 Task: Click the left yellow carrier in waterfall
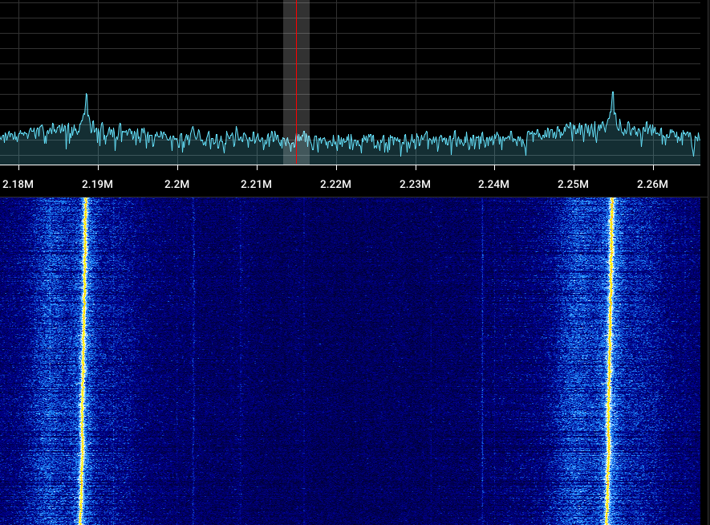pyautogui.click(x=83, y=361)
